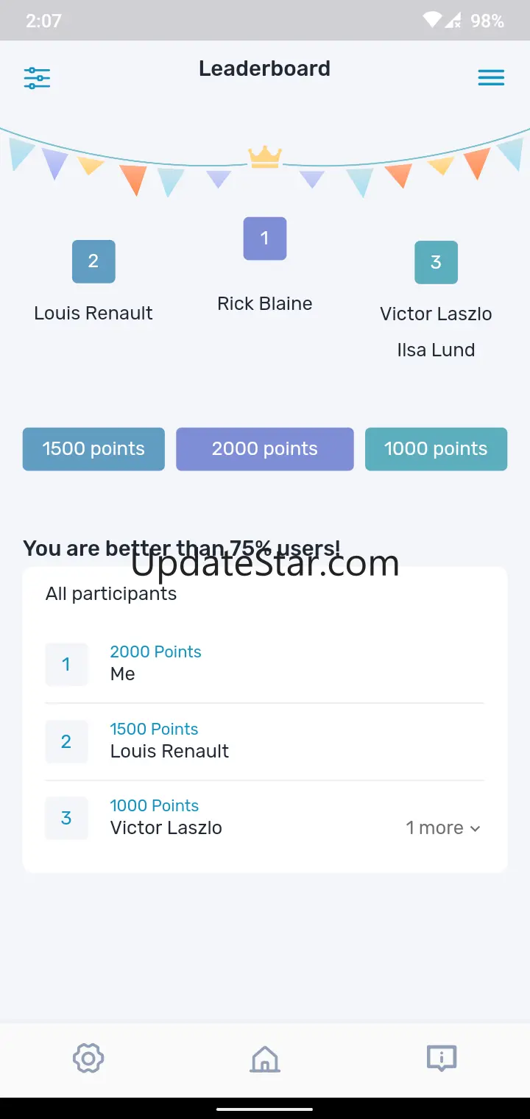Expand the "1 more" participants list
Viewport: 530px width, 1119px height.
click(444, 828)
